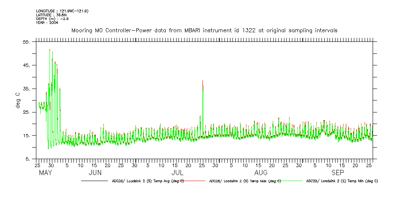Click the 'YEAR : 2004' header text
Viewport: 403px width, 201px height.
pyautogui.click(x=47, y=23)
